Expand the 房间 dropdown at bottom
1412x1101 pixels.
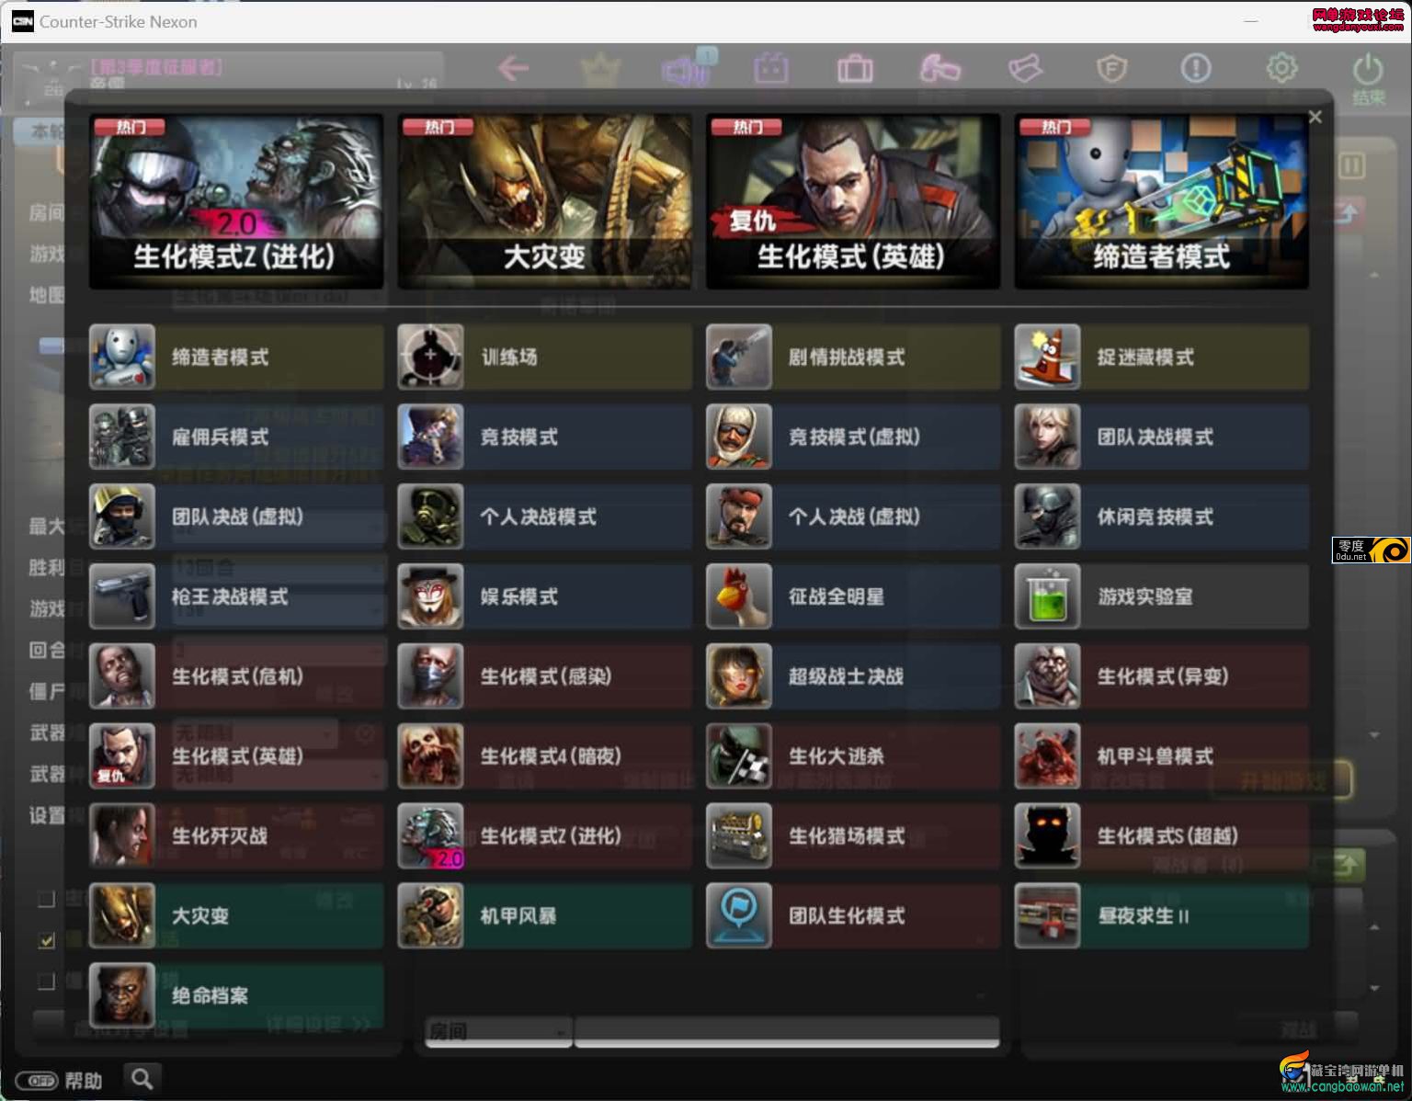pyautogui.click(x=497, y=1031)
